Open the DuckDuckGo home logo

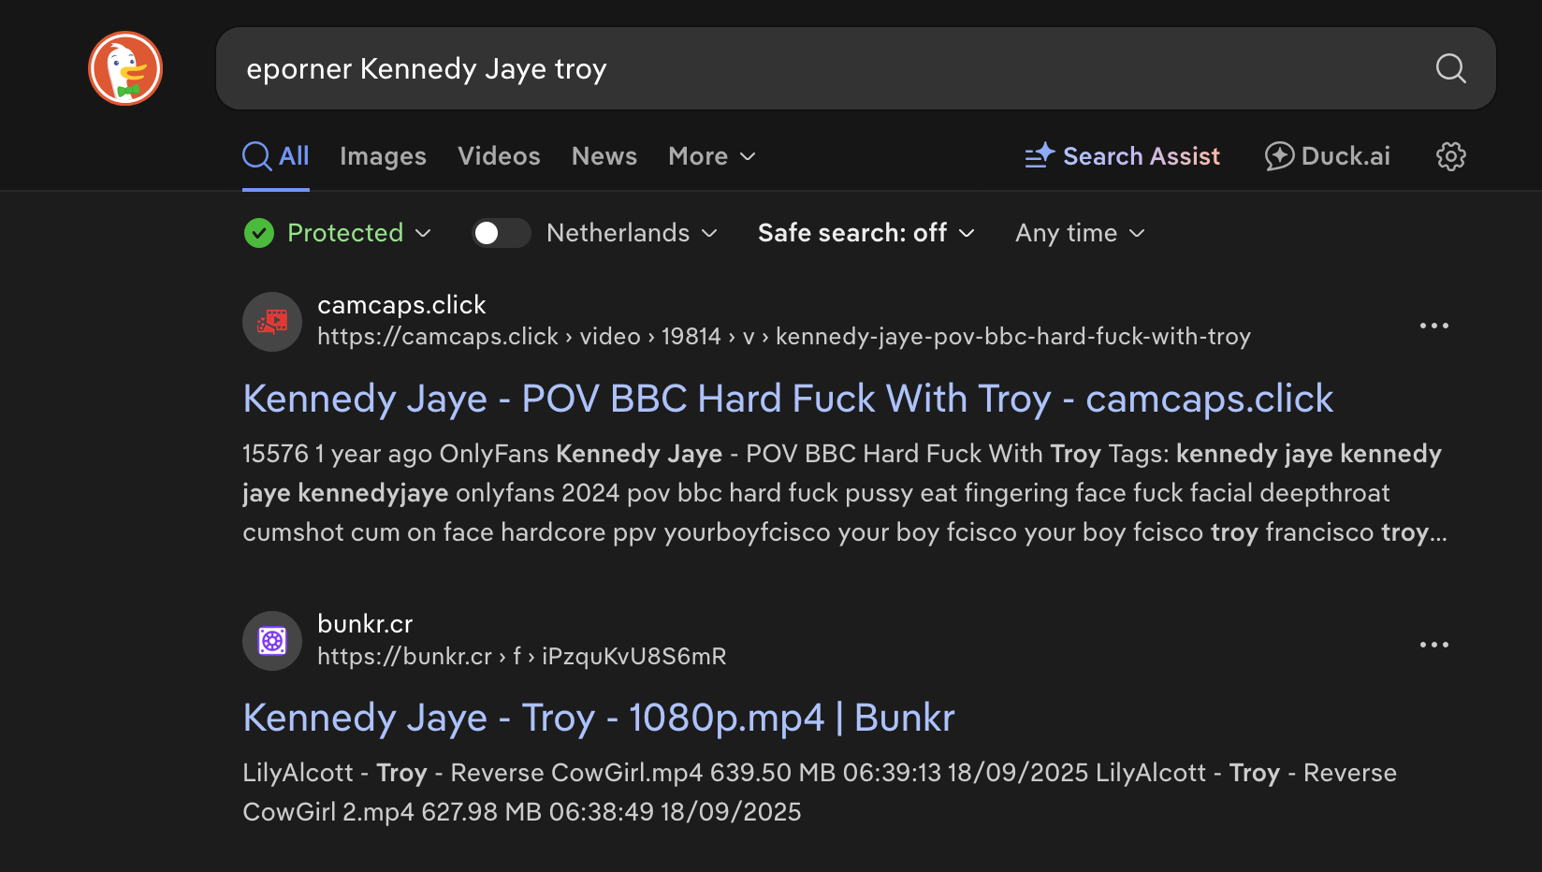click(x=125, y=68)
